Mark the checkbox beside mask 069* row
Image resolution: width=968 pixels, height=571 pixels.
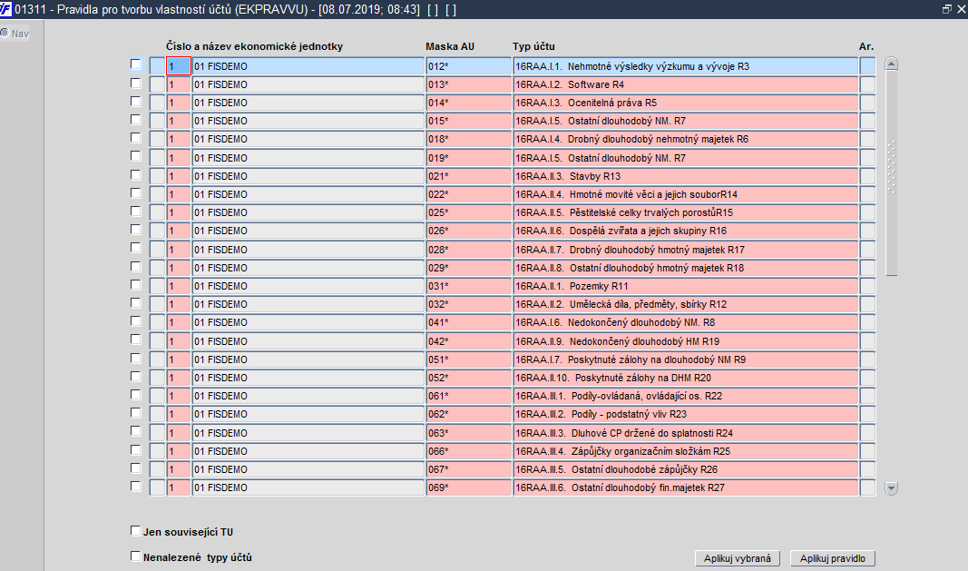[136, 487]
